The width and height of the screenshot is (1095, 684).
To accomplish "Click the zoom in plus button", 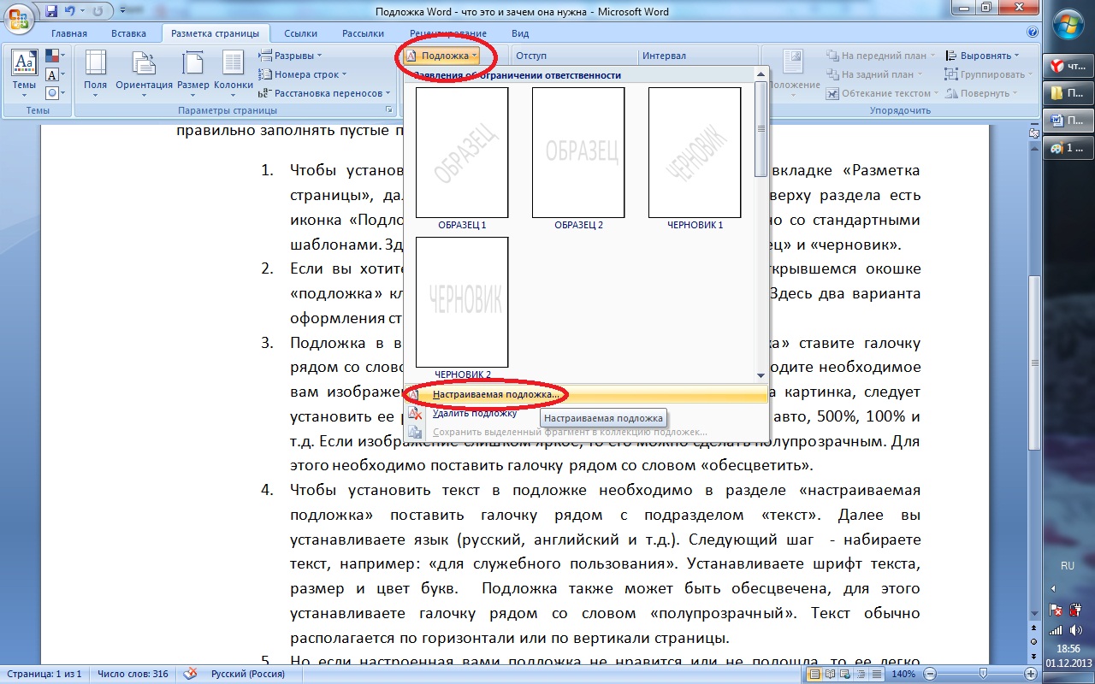I will [x=1032, y=674].
